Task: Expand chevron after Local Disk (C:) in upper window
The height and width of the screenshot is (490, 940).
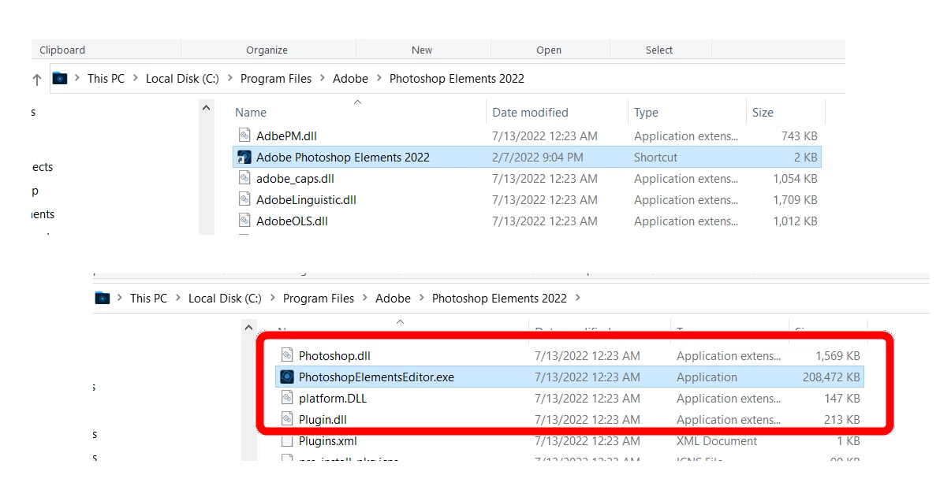Action: coord(229,78)
